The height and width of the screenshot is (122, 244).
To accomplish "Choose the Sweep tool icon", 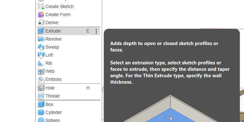I will 41,47.
